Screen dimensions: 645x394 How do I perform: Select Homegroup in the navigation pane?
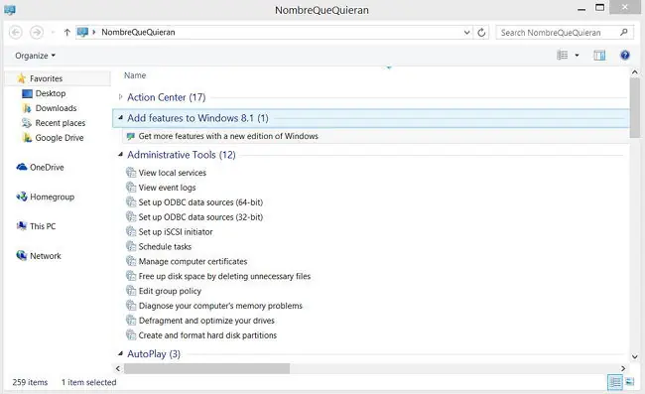tap(53, 197)
